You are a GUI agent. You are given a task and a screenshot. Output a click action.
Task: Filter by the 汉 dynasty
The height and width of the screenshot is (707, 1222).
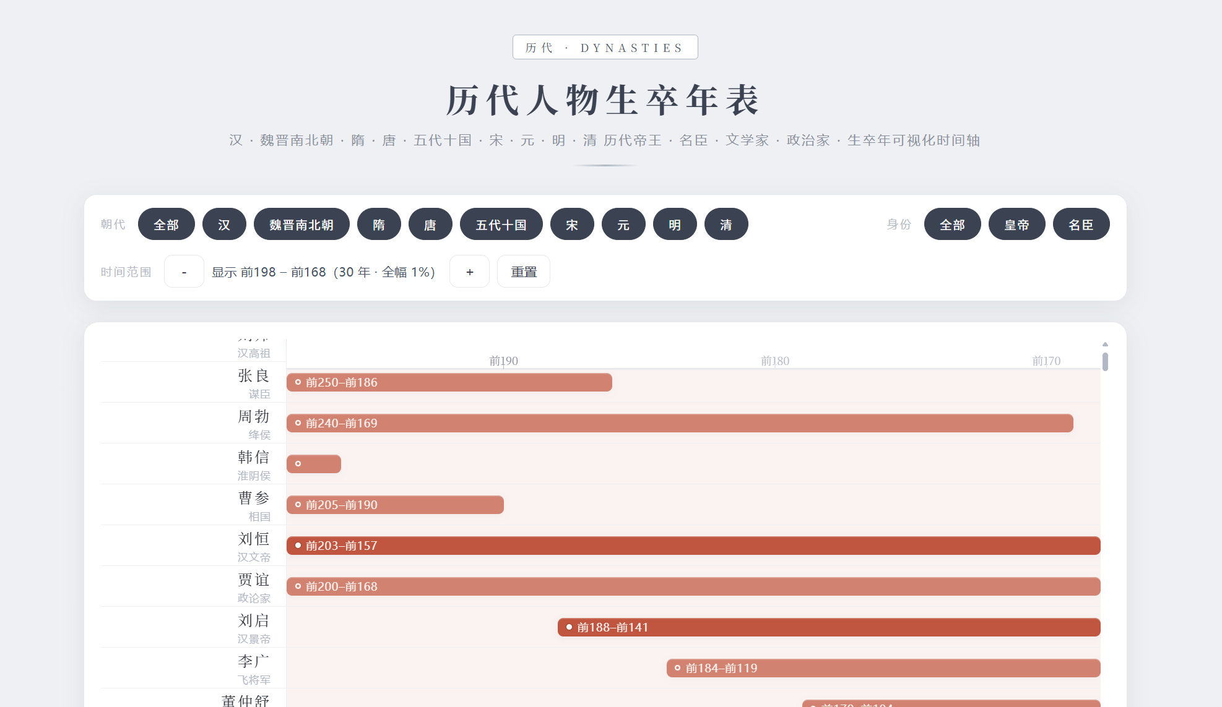(224, 225)
